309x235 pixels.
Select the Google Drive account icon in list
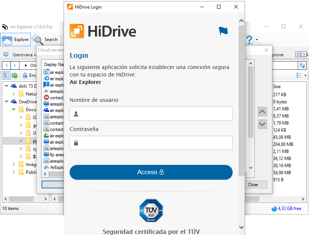click(x=46, y=135)
